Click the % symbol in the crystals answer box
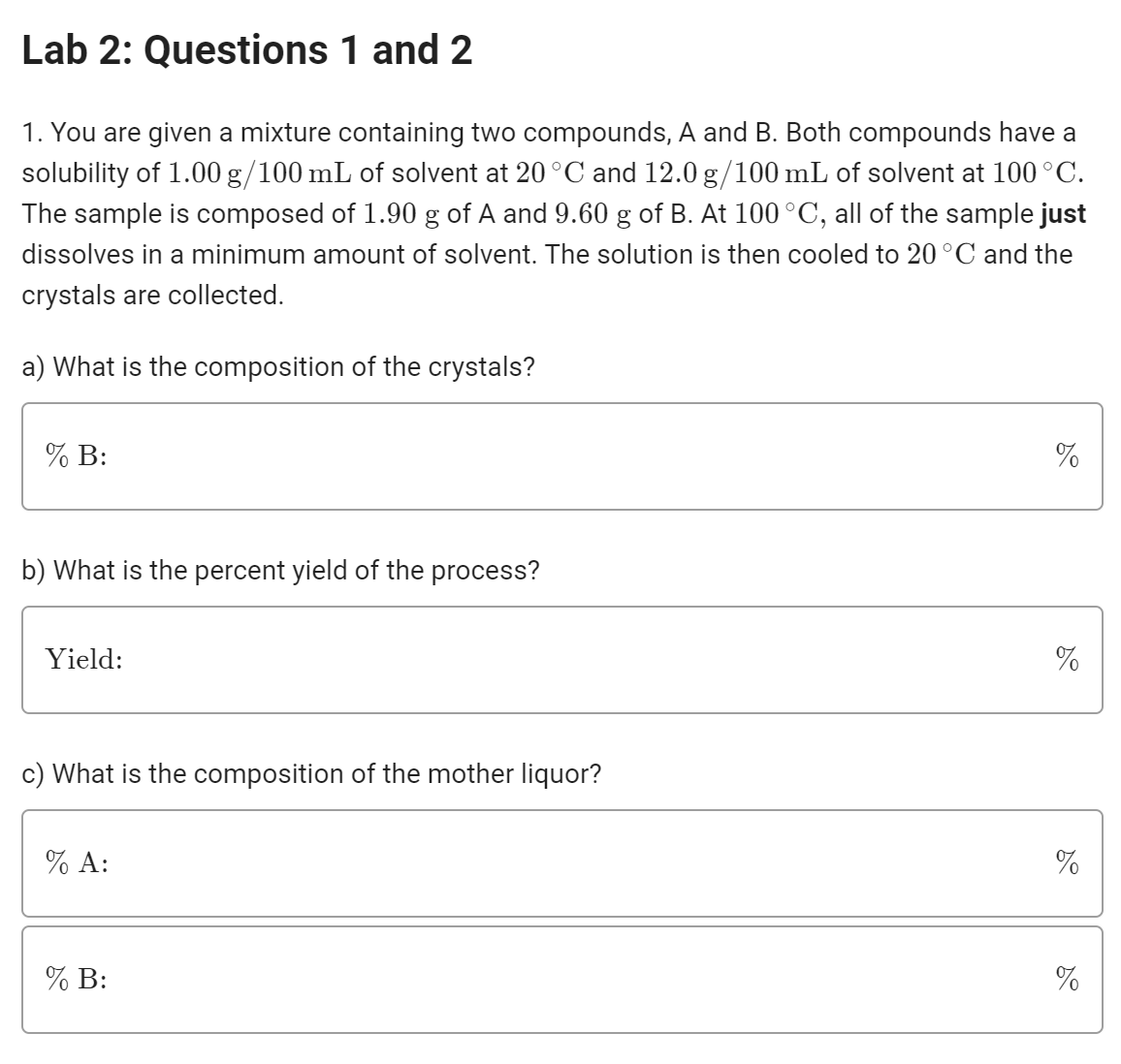This screenshot has height=1064, width=1121. (1065, 455)
